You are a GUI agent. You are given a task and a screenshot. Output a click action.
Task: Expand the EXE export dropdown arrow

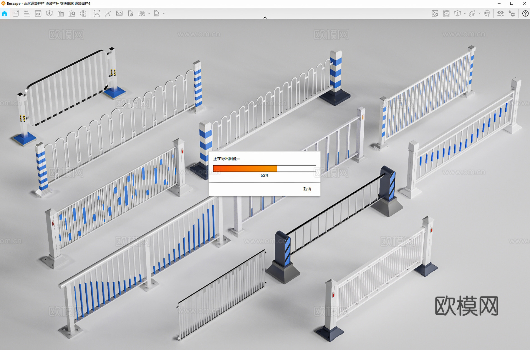[164, 14]
